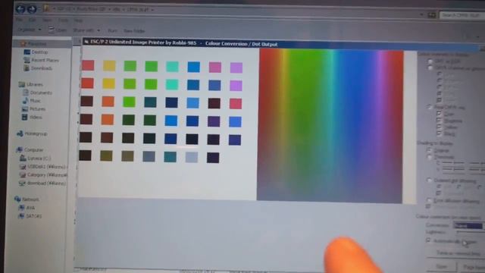Click the wide button below Automatically update
Viewport: 485px width, 273px height.
coord(456,253)
